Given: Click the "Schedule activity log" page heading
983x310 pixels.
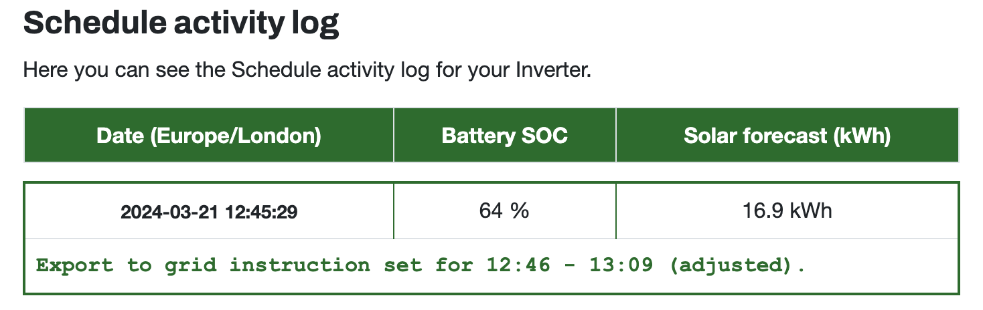Looking at the screenshot, I should pos(181,24).
